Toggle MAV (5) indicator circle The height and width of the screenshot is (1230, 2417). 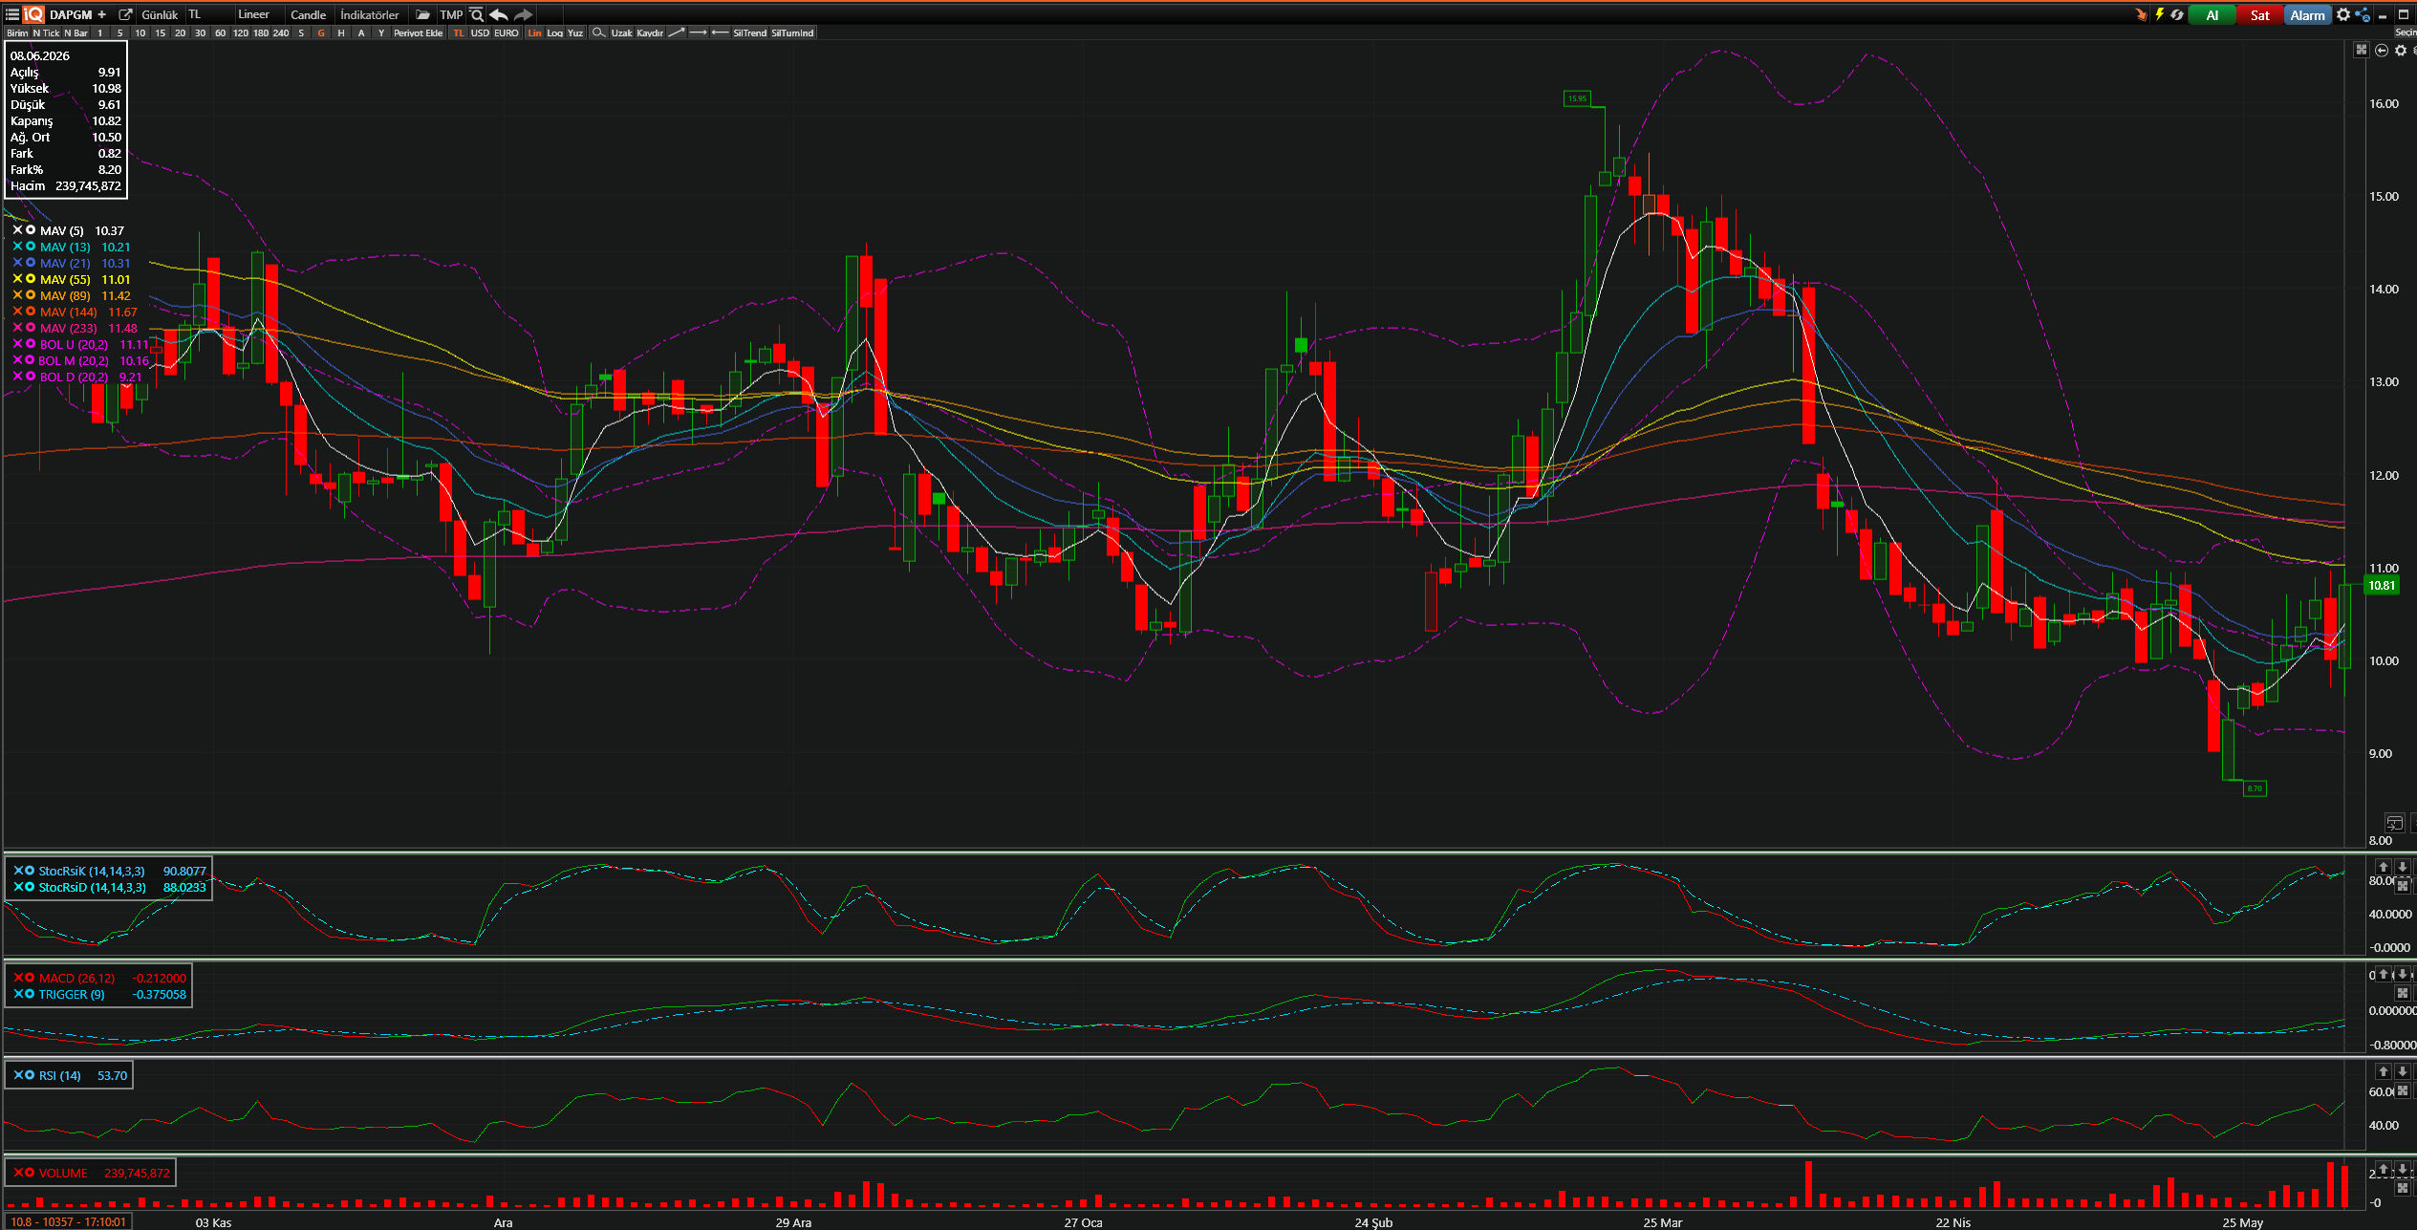31,230
